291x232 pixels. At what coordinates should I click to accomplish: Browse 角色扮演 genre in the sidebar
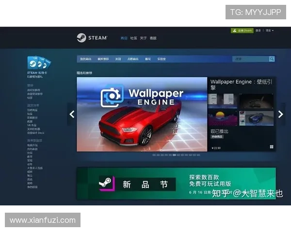[32, 187]
